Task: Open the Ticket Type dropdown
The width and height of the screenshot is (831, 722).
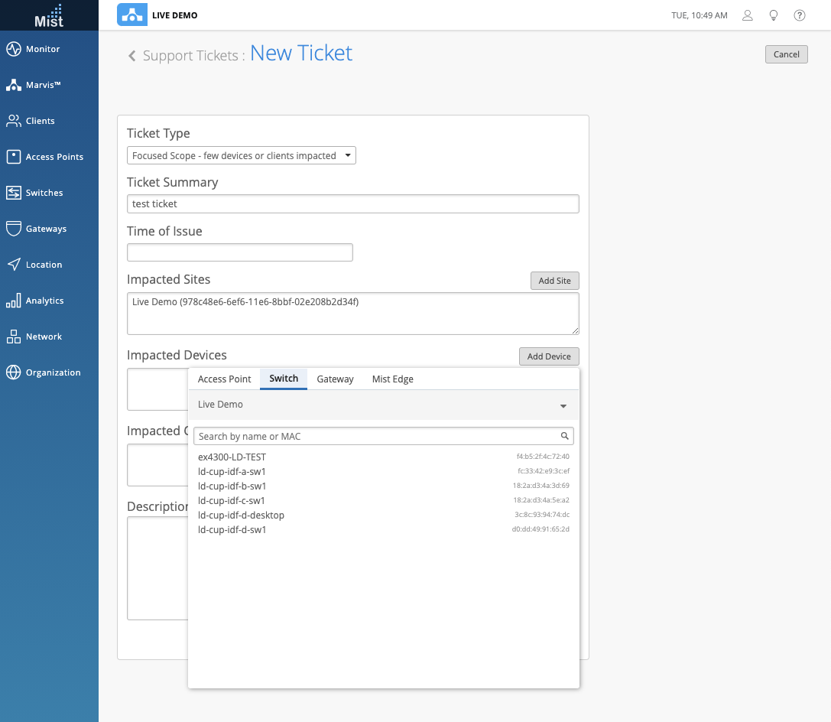Action: tap(241, 155)
